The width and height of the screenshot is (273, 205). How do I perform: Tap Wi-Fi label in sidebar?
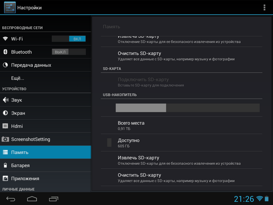(17, 39)
